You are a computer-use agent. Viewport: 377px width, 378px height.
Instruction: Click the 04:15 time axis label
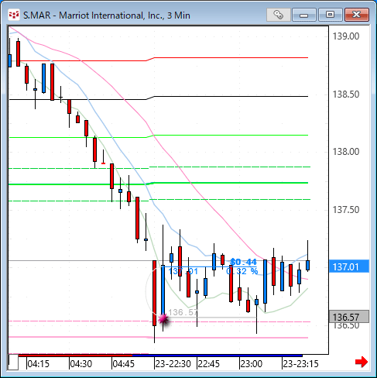[x=38, y=364]
